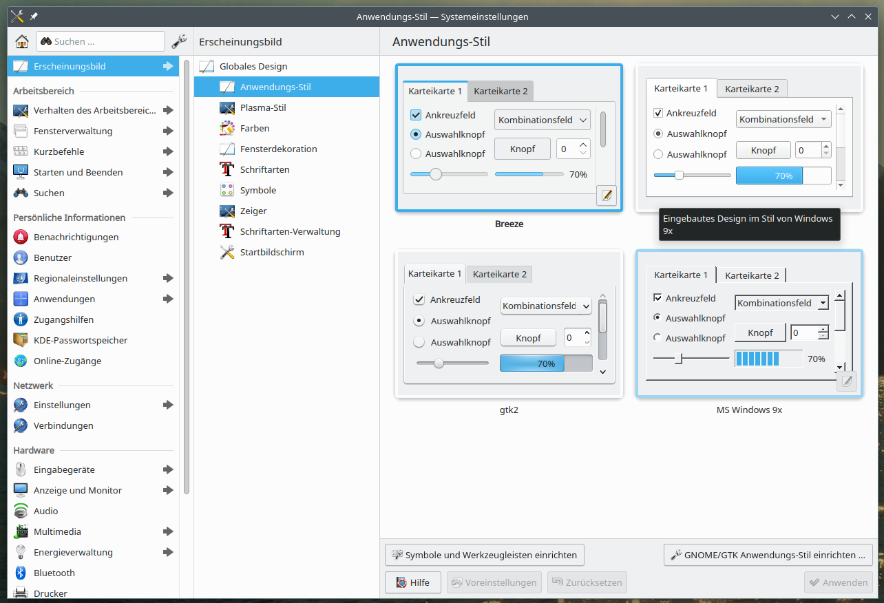This screenshot has height=603, width=884.
Task: Open KDE-Passwortspeicher wallet settings
Action: click(x=80, y=340)
